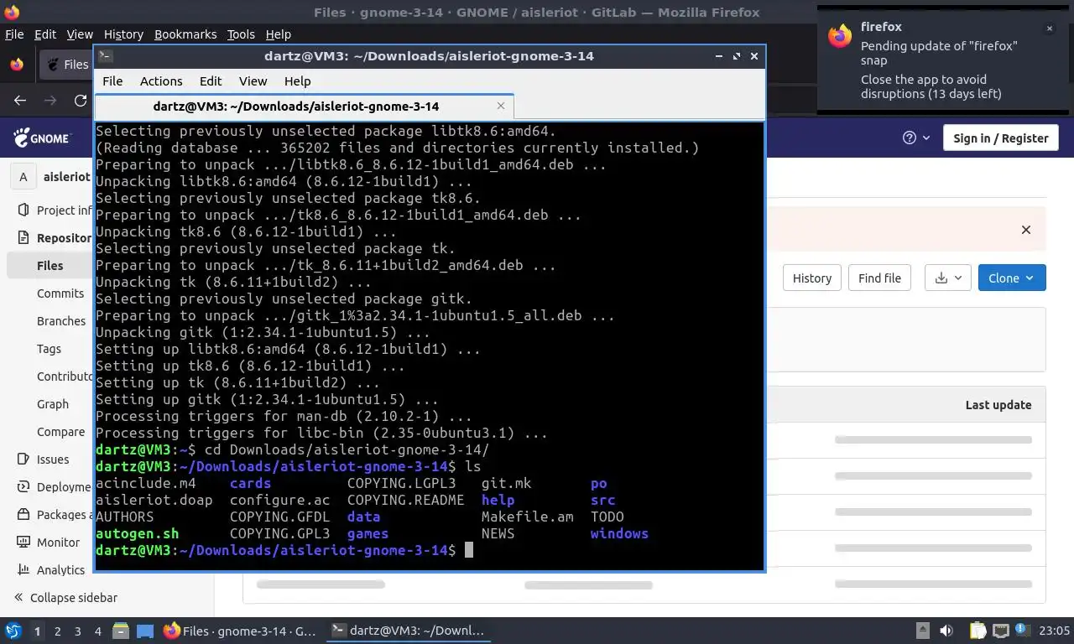The width and height of the screenshot is (1074, 644).
Task: Open terminal View menu
Action: 253,81
